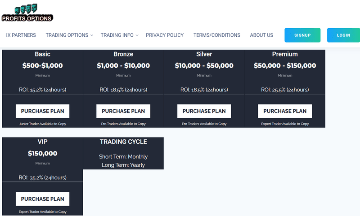Purchase the Basic plan

[42, 111]
